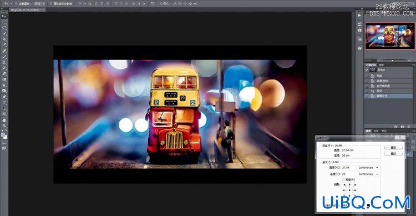This screenshot has width=416, height=216.
Task: Confirm with the OK button in Canvas Size dialog
Action: (393, 148)
